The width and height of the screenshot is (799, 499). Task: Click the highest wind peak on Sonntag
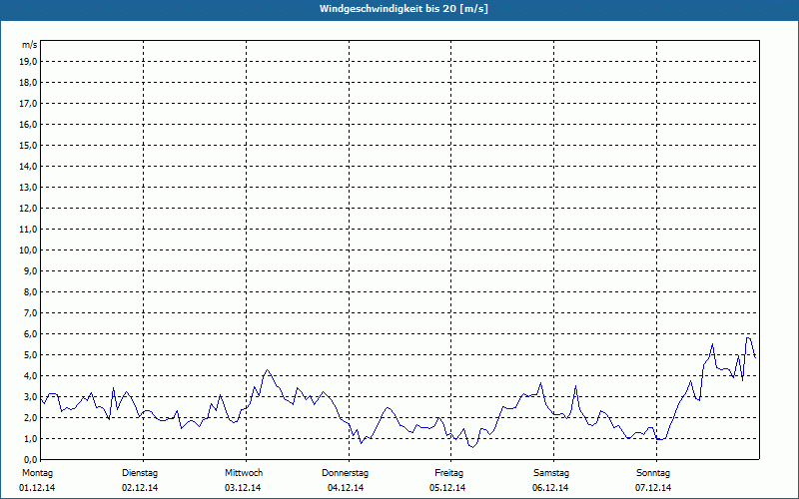[748, 337]
